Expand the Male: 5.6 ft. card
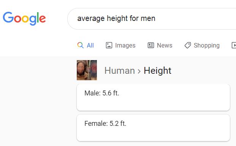Viewport: 236px width, 146px height. pos(153,97)
